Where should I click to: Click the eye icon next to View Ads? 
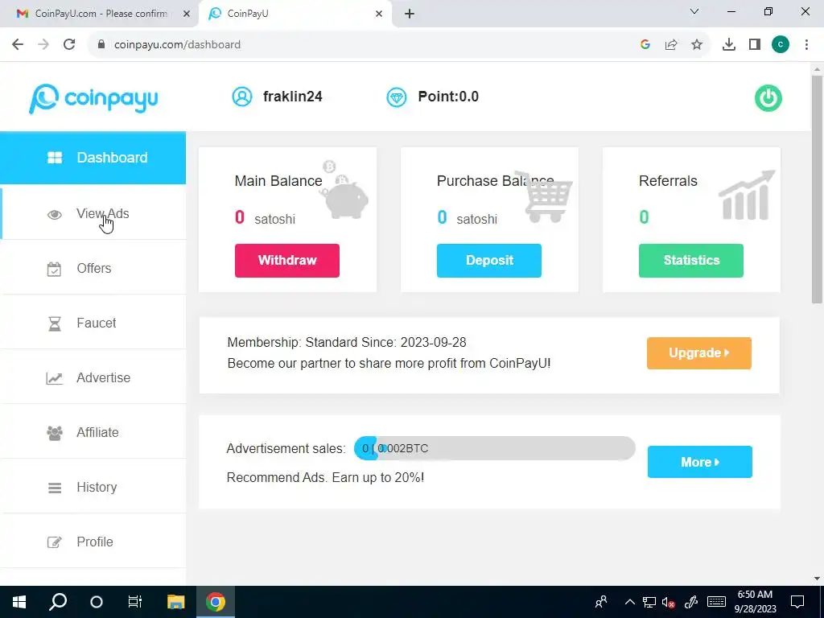point(55,214)
